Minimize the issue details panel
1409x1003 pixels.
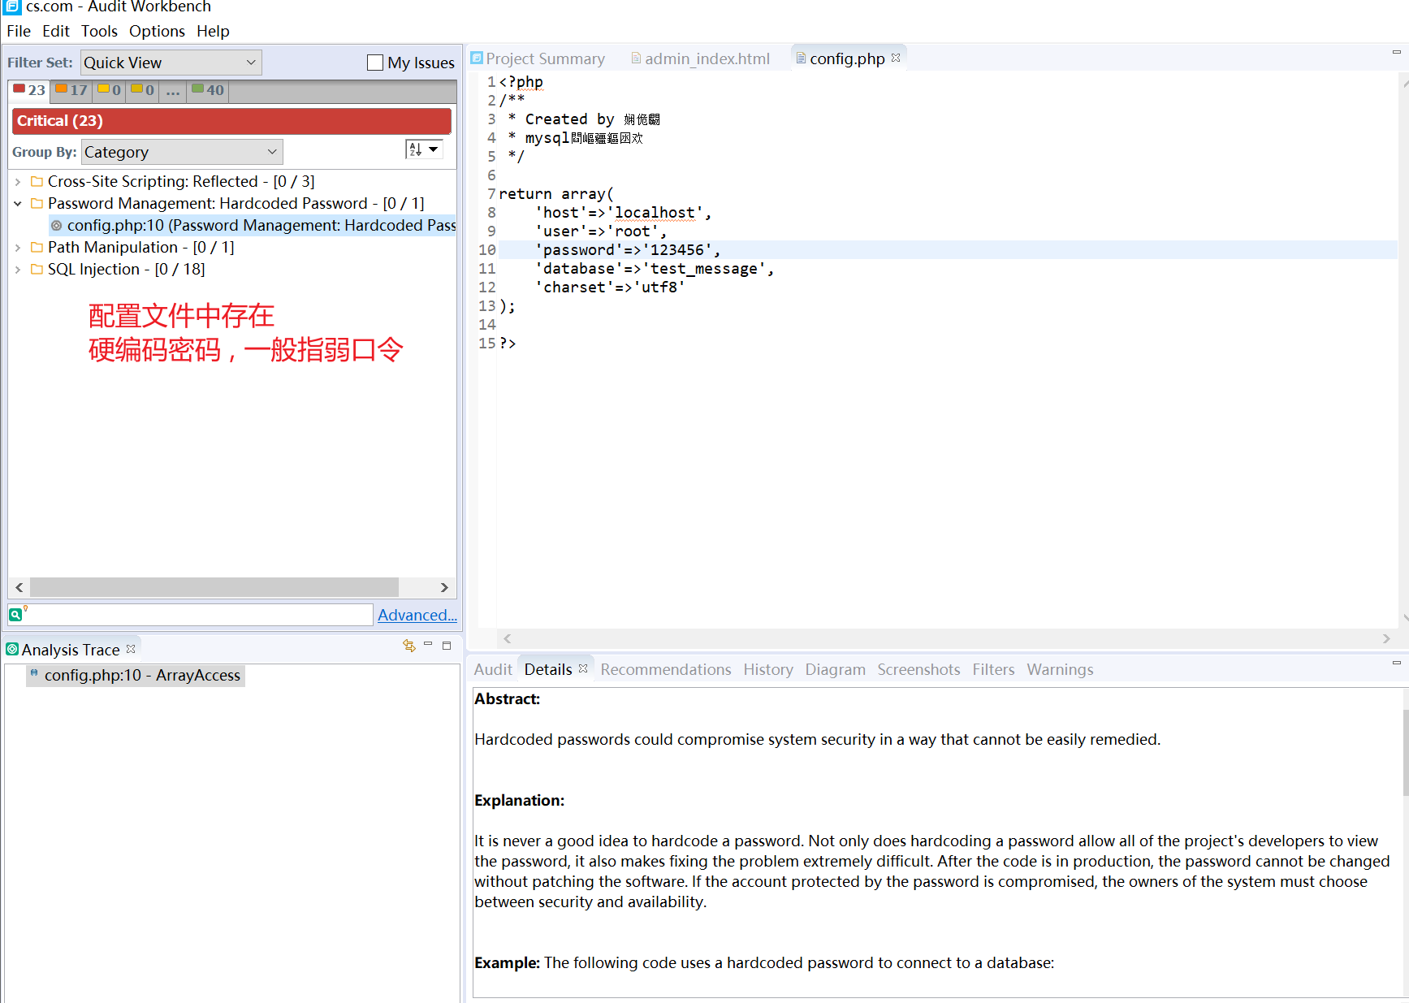tap(1397, 663)
